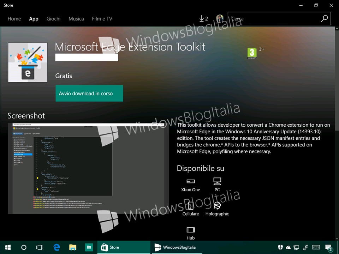This screenshot has width=339, height=254.
Task: Switch to the Giochi tab
Action: [x=53, y=19]
